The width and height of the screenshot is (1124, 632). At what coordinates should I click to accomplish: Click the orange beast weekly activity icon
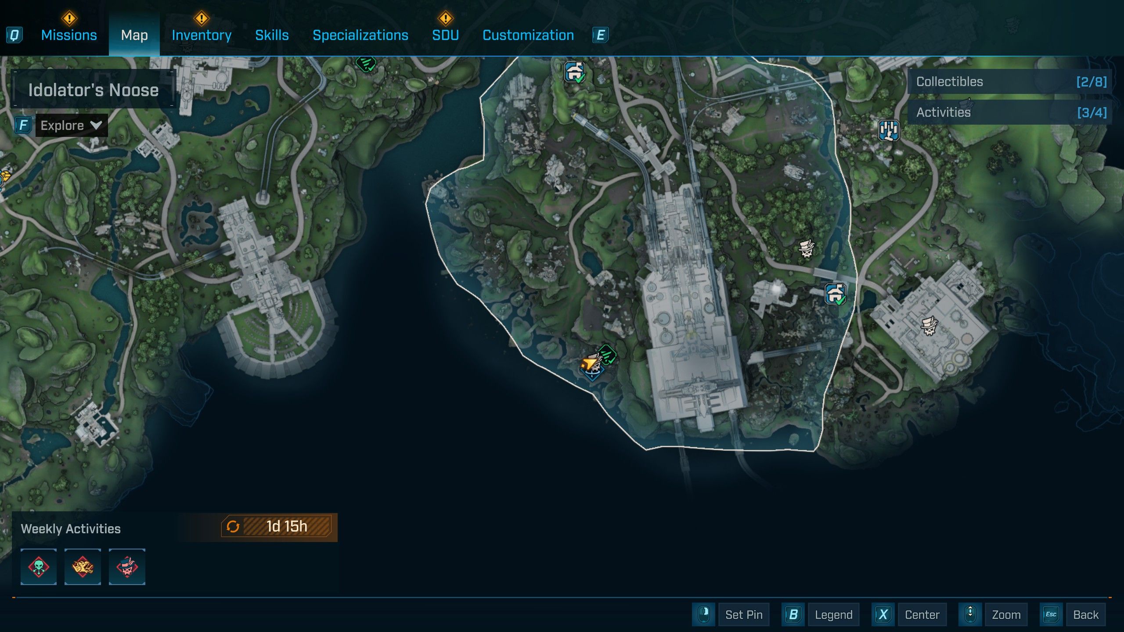83,567
